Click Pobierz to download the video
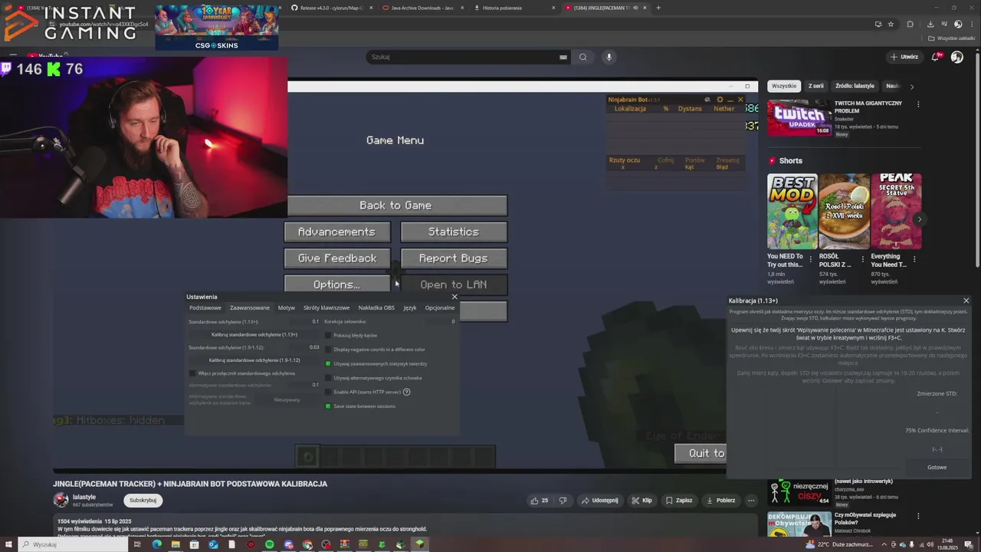The width and height of the screenshot is (981, 552). point(720,501)
